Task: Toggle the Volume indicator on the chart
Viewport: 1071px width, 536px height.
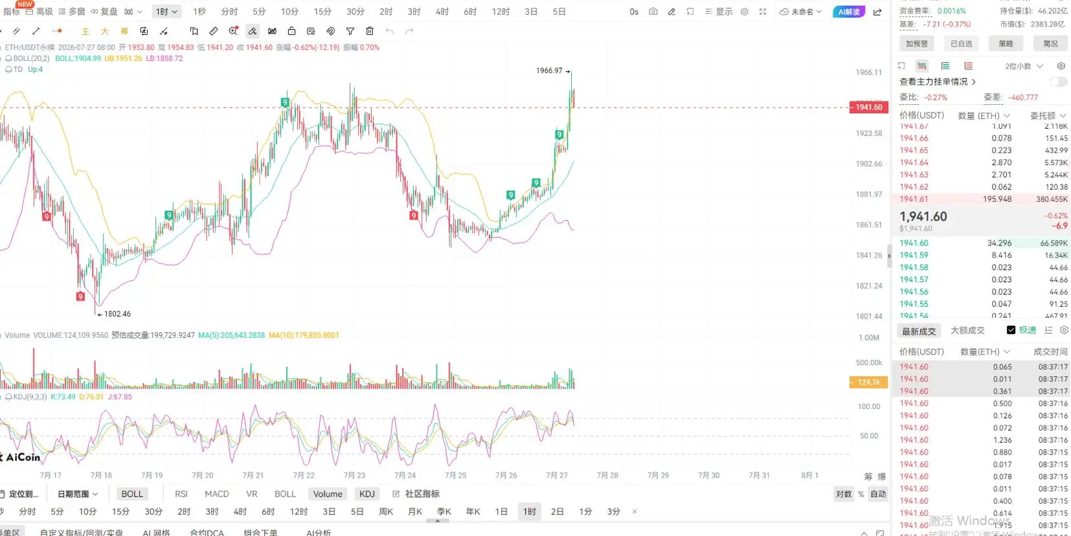Action: click(x=328, y=494)
